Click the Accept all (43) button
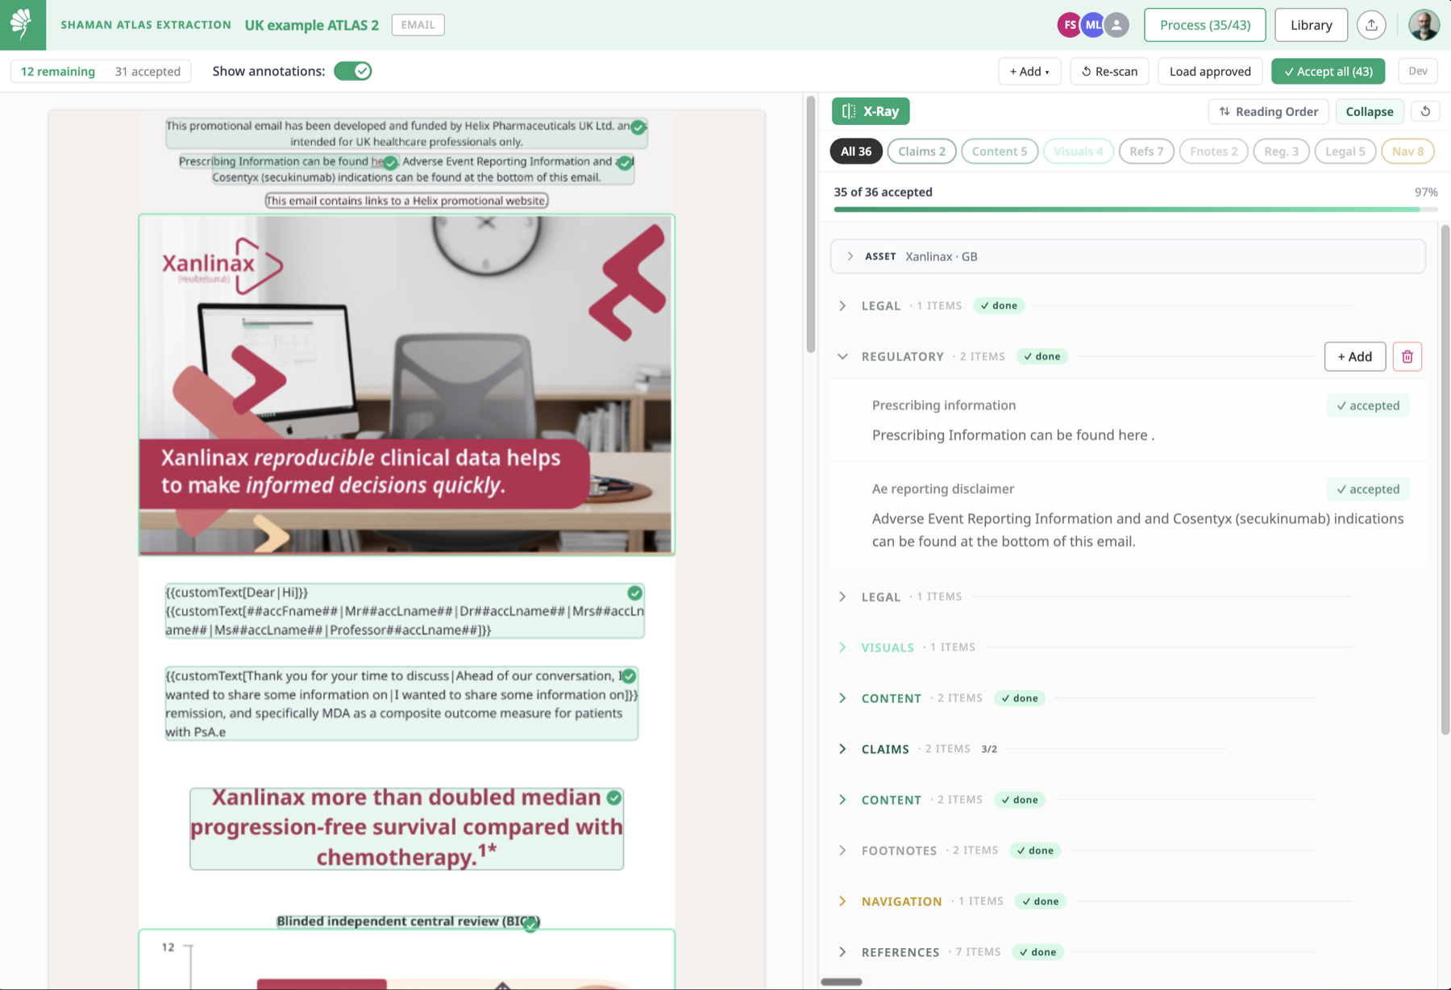The height and width of the screenshot is (990, 1451). (x=1328, y=71)
